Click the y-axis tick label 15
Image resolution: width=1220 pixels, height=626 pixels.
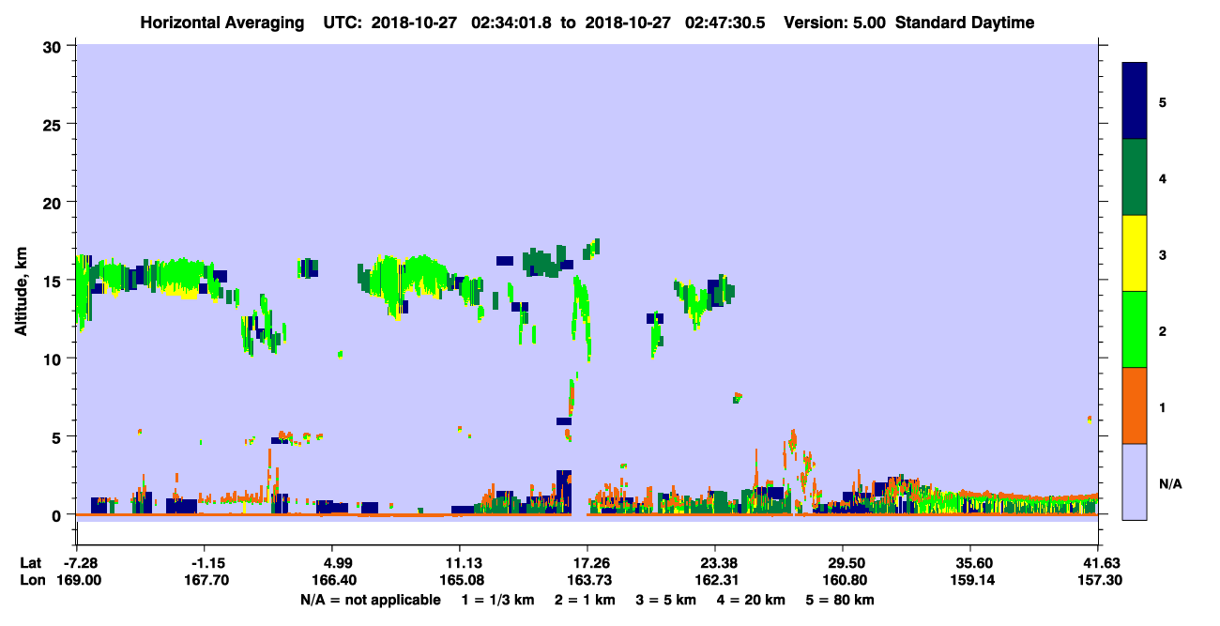(54, 280)
